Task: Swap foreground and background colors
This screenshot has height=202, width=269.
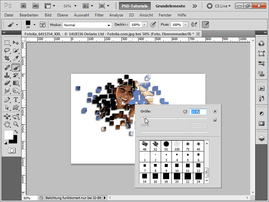Action: [16, 132]
